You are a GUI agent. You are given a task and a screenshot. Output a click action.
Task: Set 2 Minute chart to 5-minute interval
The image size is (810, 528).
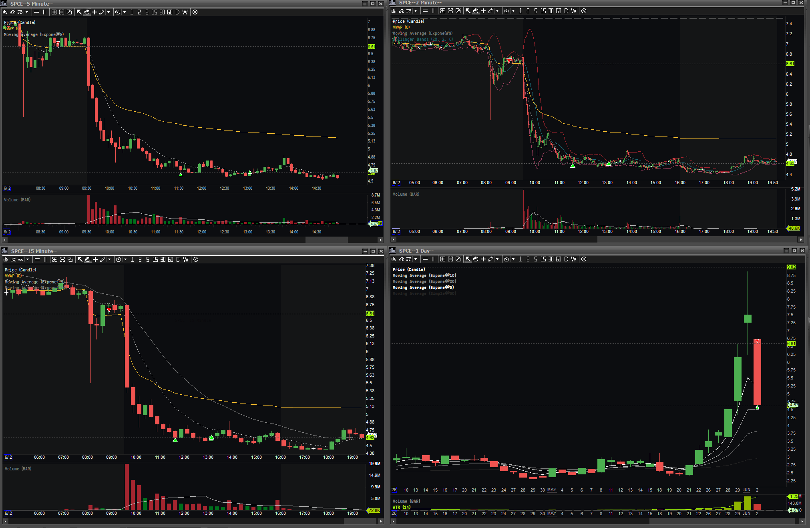pos(536,11)
